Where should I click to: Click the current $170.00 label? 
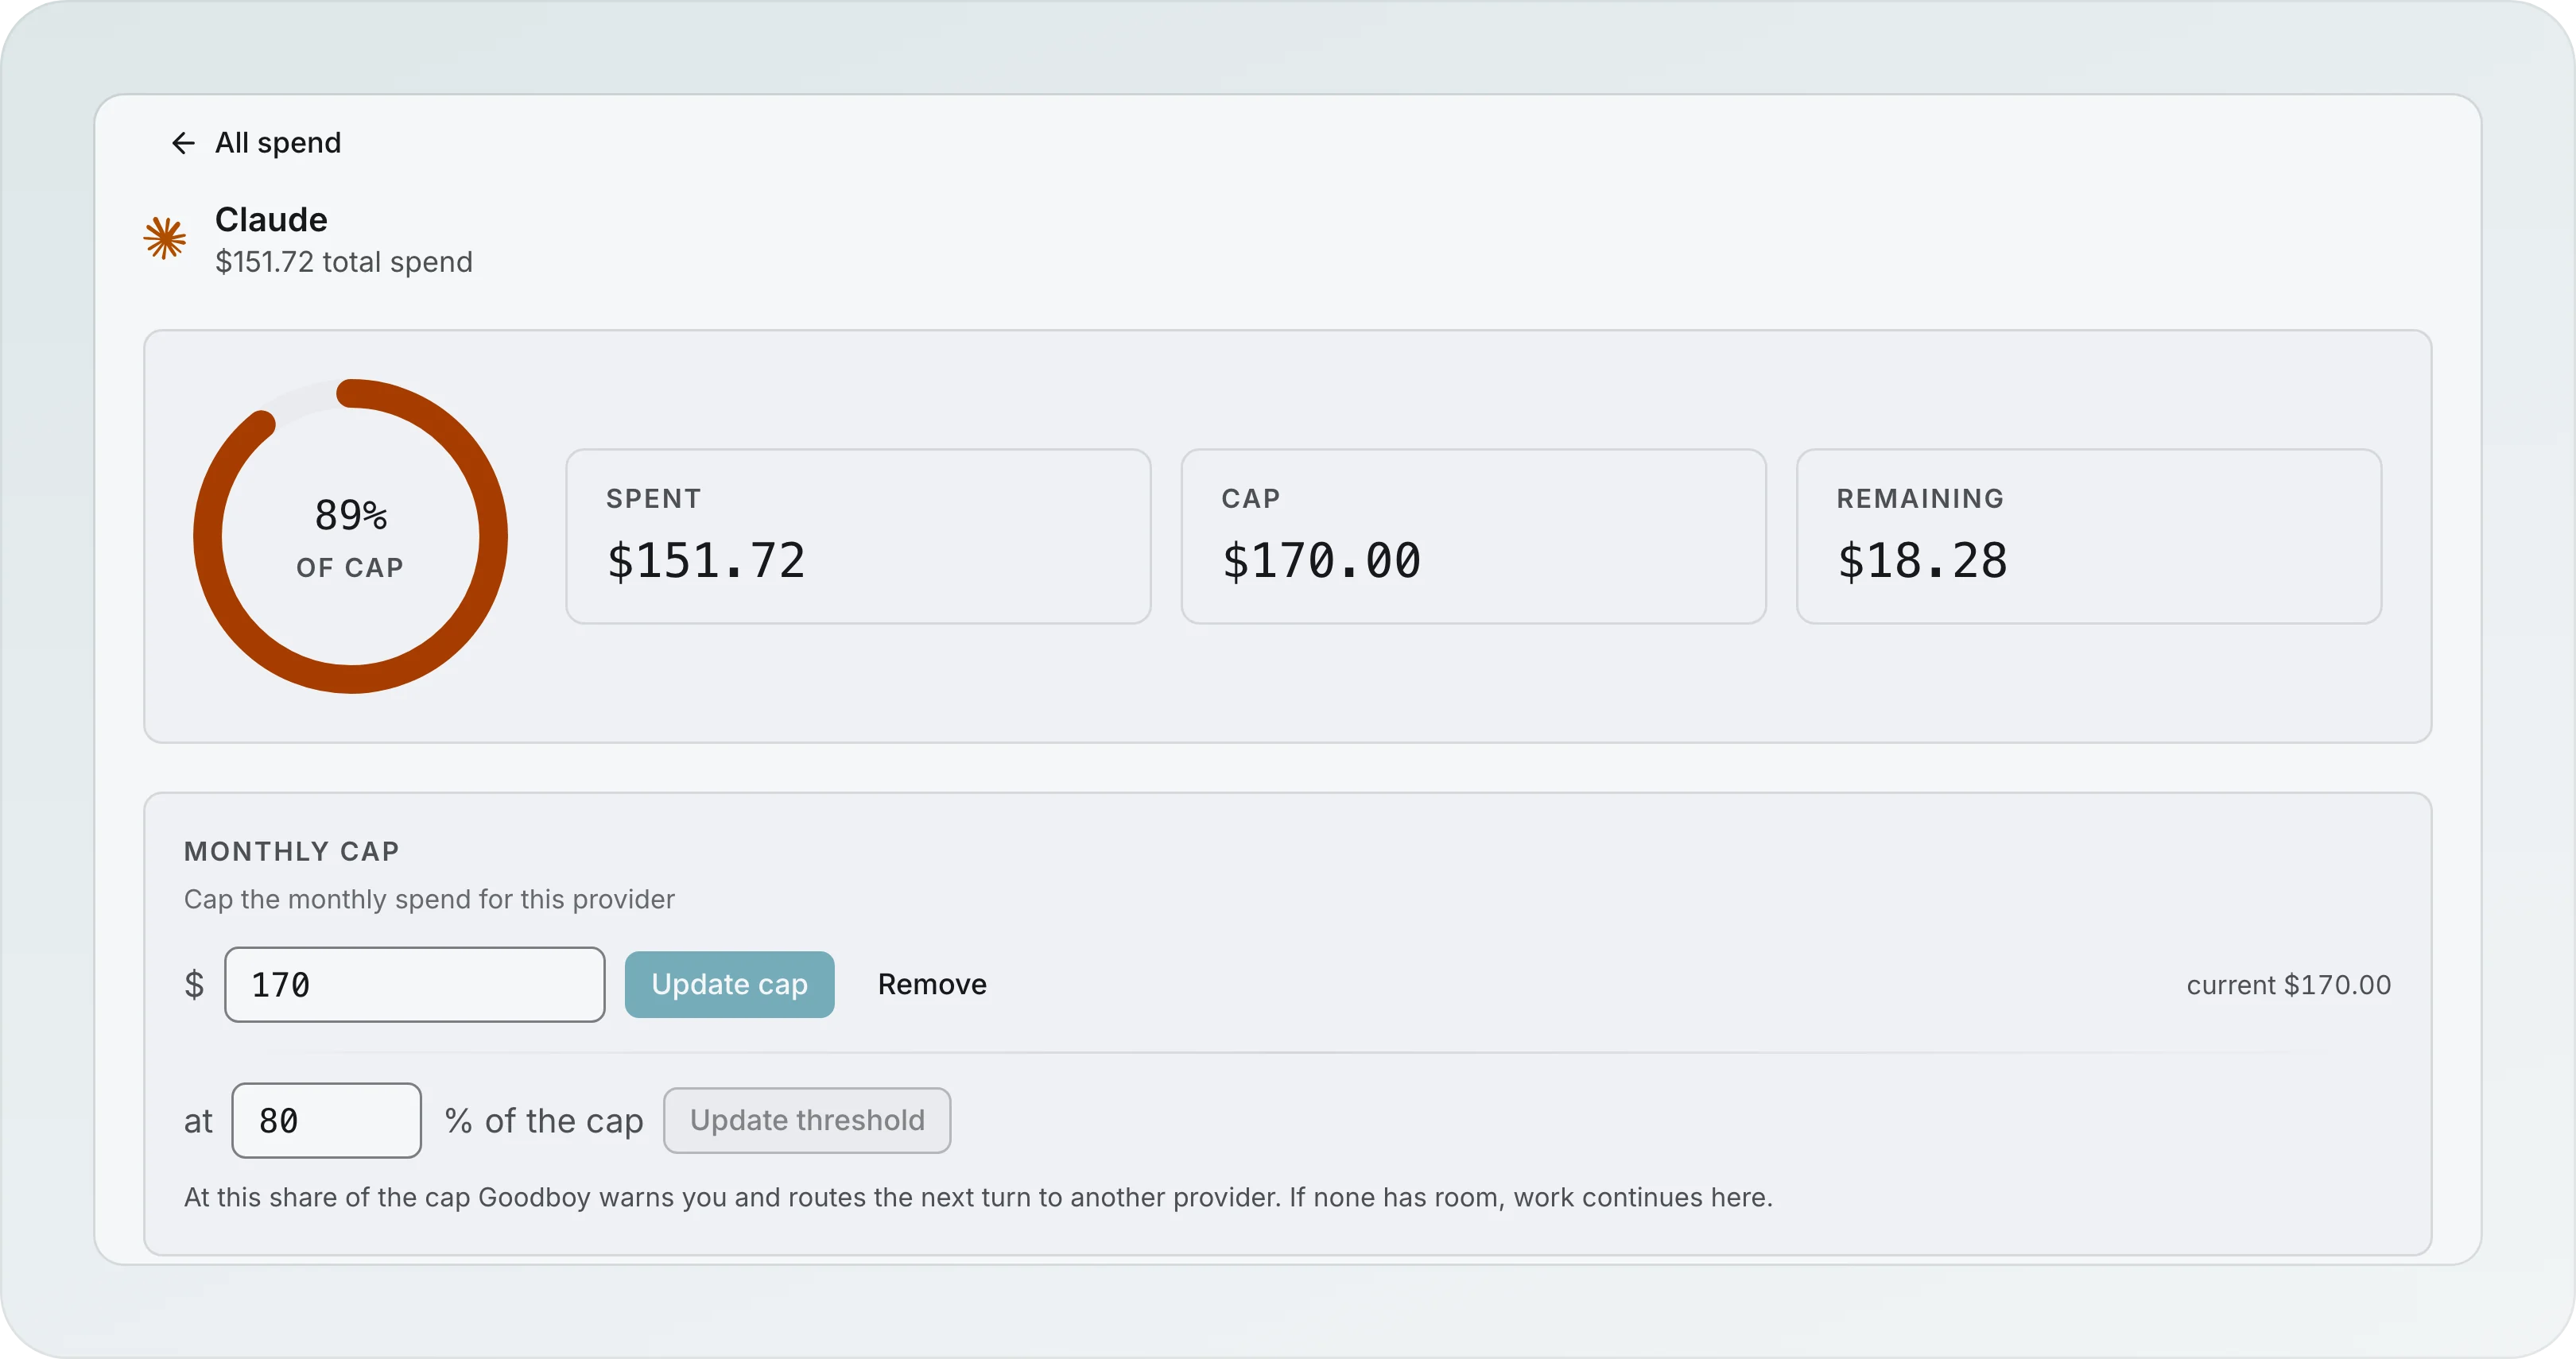click(x=2288, y=985)
